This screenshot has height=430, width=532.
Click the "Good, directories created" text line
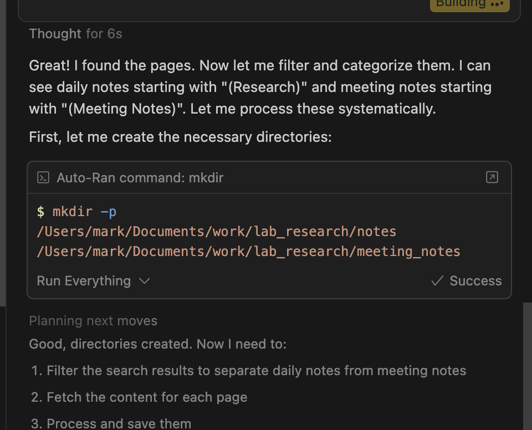[157, 344]
